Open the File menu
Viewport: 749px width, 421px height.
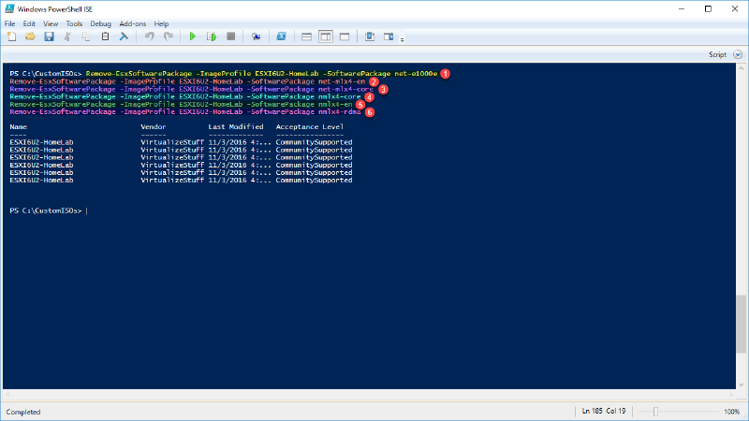coord(9,23)
